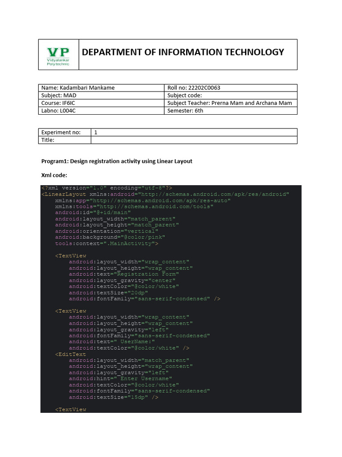This screenshot has width=342, height=457.
Task: Click the "Title:" label cell
Action: [x=65, y=140]
